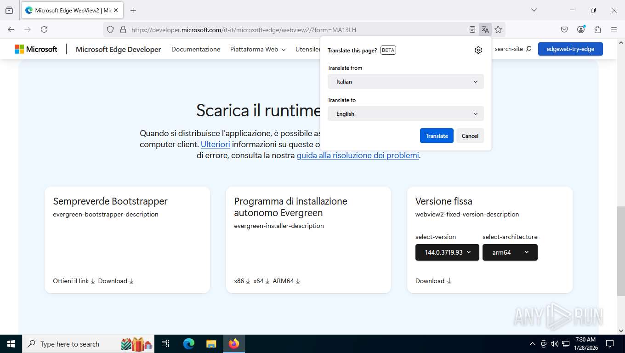This screenshot has width=625, height=353.
Task: Open the list all tabs chevron
Action: click(534, 10)
